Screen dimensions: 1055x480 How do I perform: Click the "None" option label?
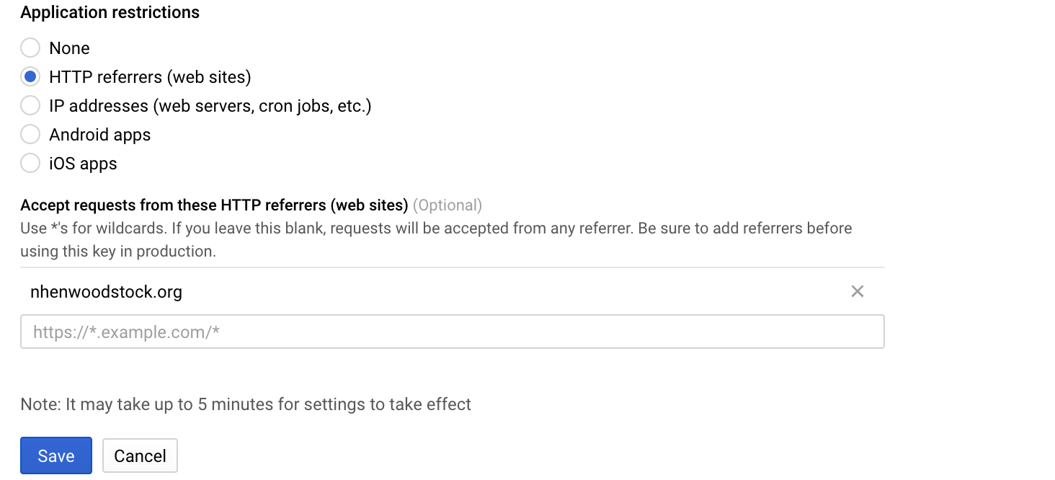(x=69, y=48)
